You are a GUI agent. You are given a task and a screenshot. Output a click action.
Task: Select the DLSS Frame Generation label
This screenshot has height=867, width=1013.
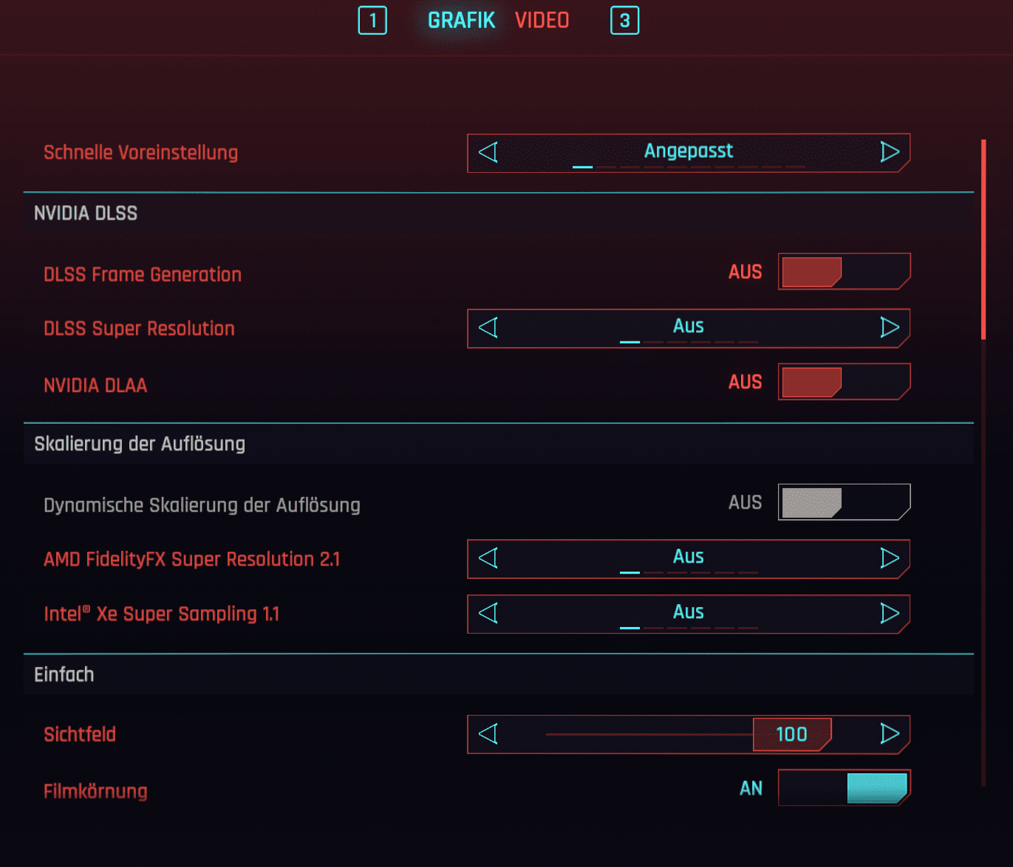(x=143, y=274)
